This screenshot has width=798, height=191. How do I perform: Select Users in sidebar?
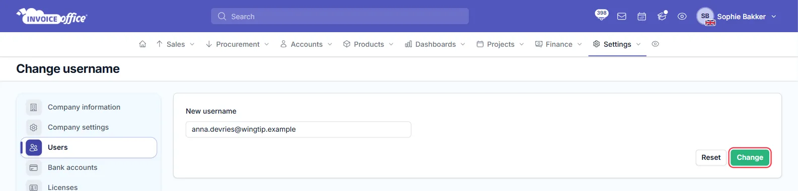[89, 147]
